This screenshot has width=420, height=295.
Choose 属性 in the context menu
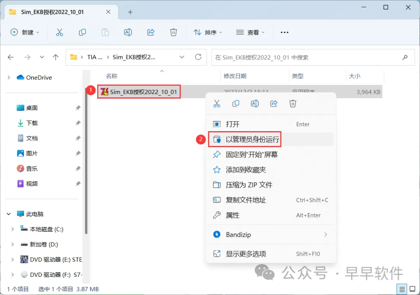tap(271, 215)
